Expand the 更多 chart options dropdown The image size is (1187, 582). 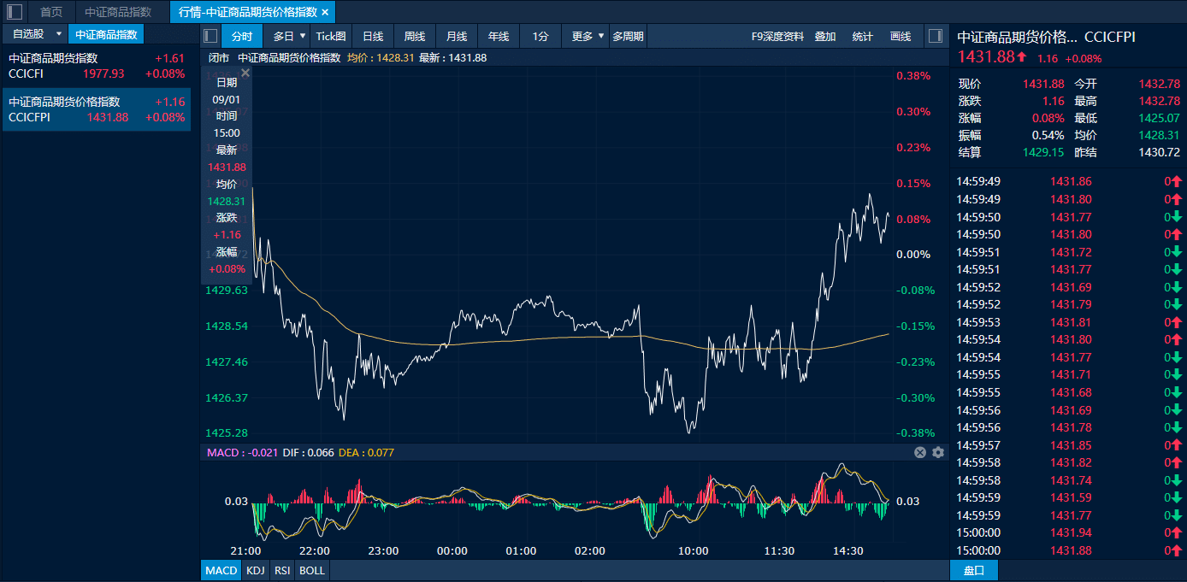(601, 36)
